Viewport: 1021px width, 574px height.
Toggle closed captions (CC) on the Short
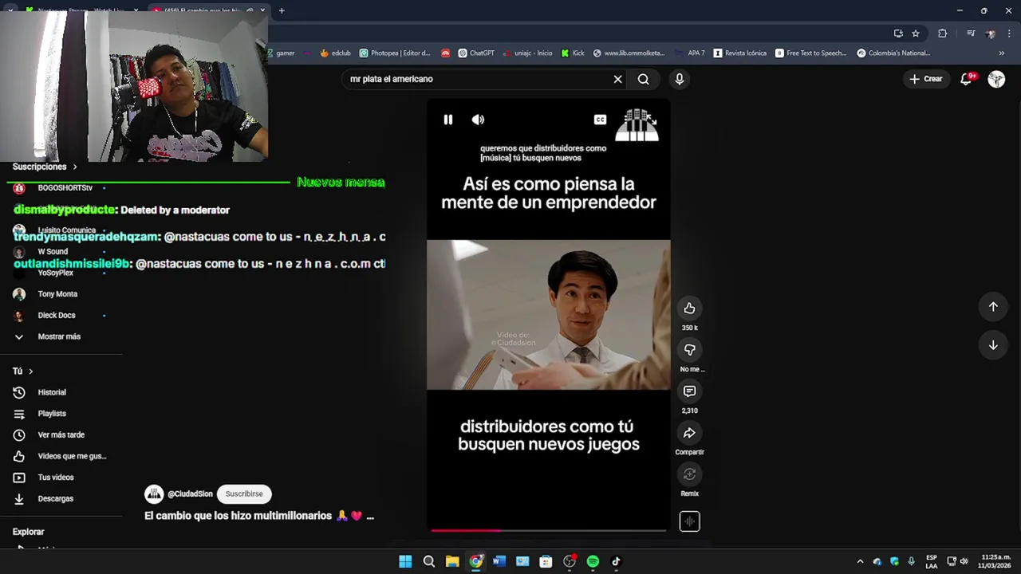(600, 120)
